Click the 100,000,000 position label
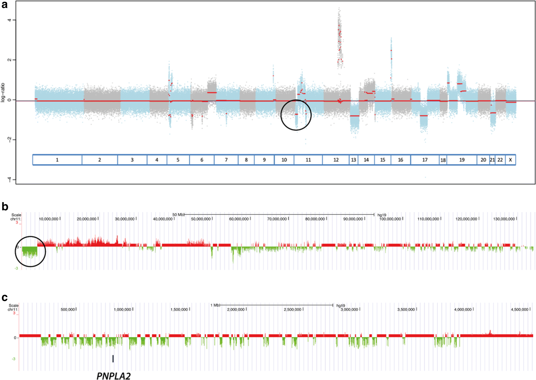 click(x=390, y=219)
